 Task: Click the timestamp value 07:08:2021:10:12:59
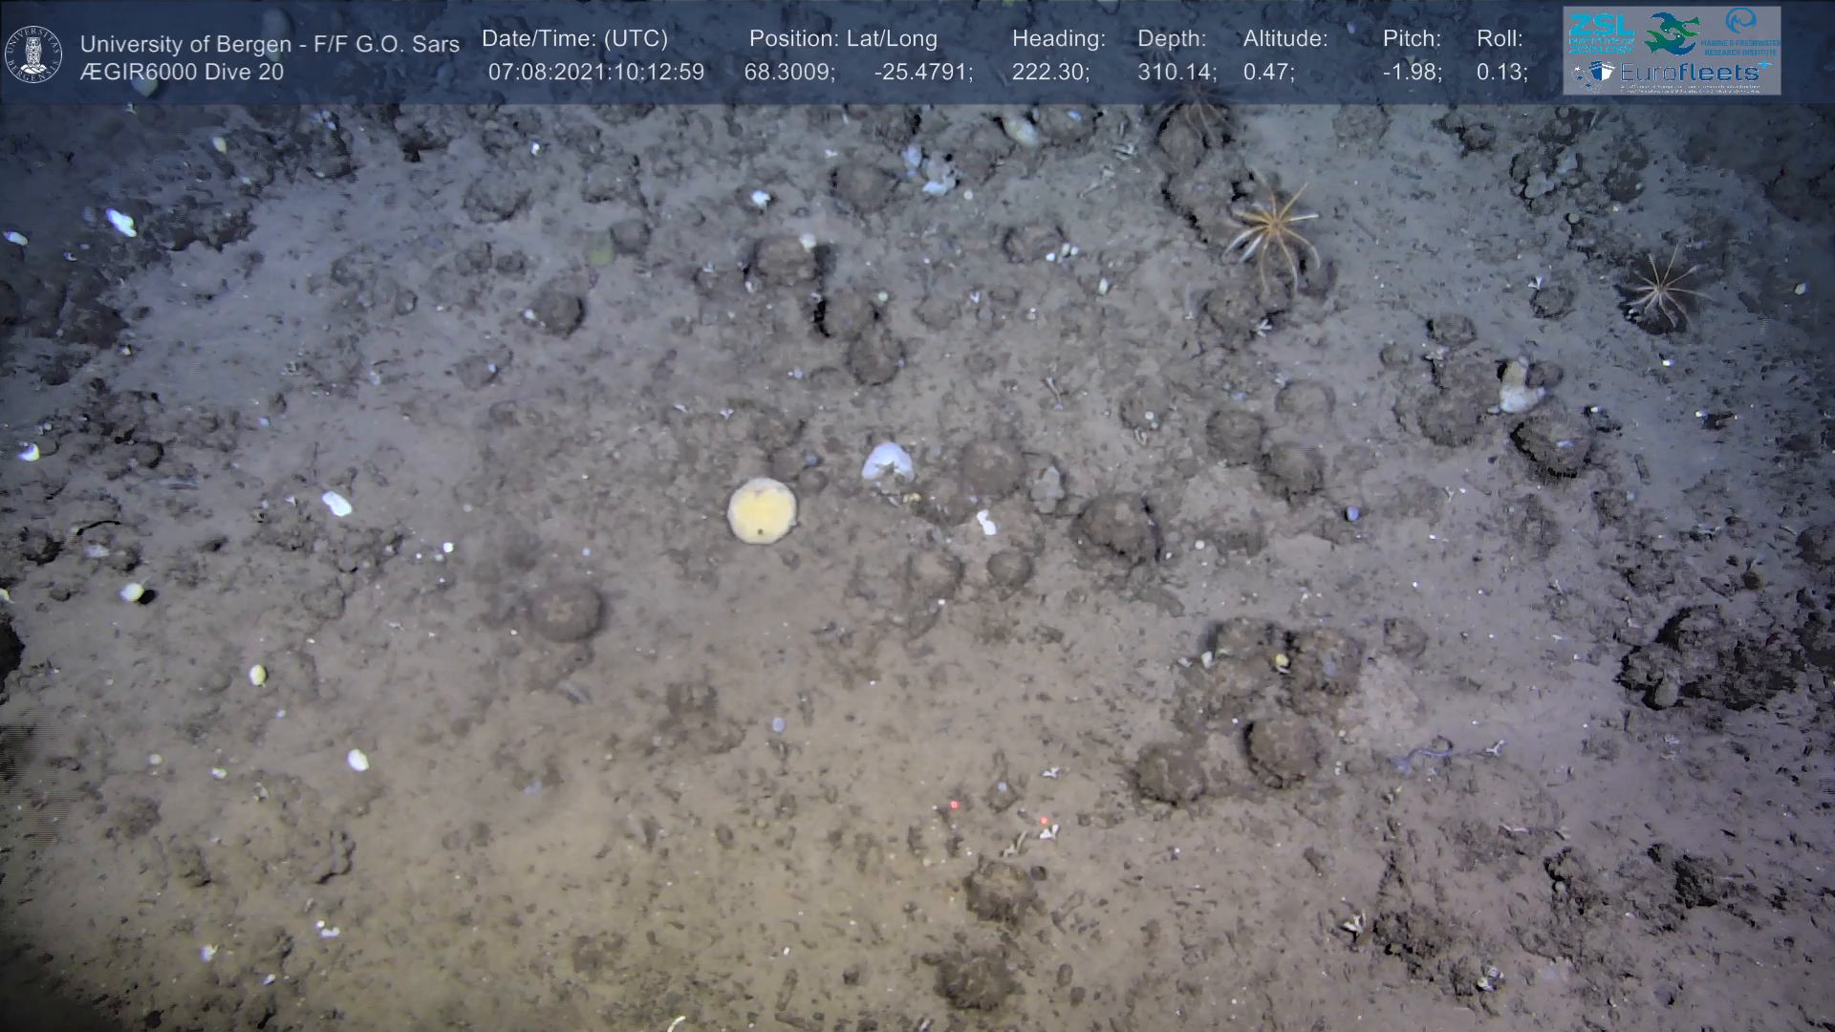click(595, 72)
